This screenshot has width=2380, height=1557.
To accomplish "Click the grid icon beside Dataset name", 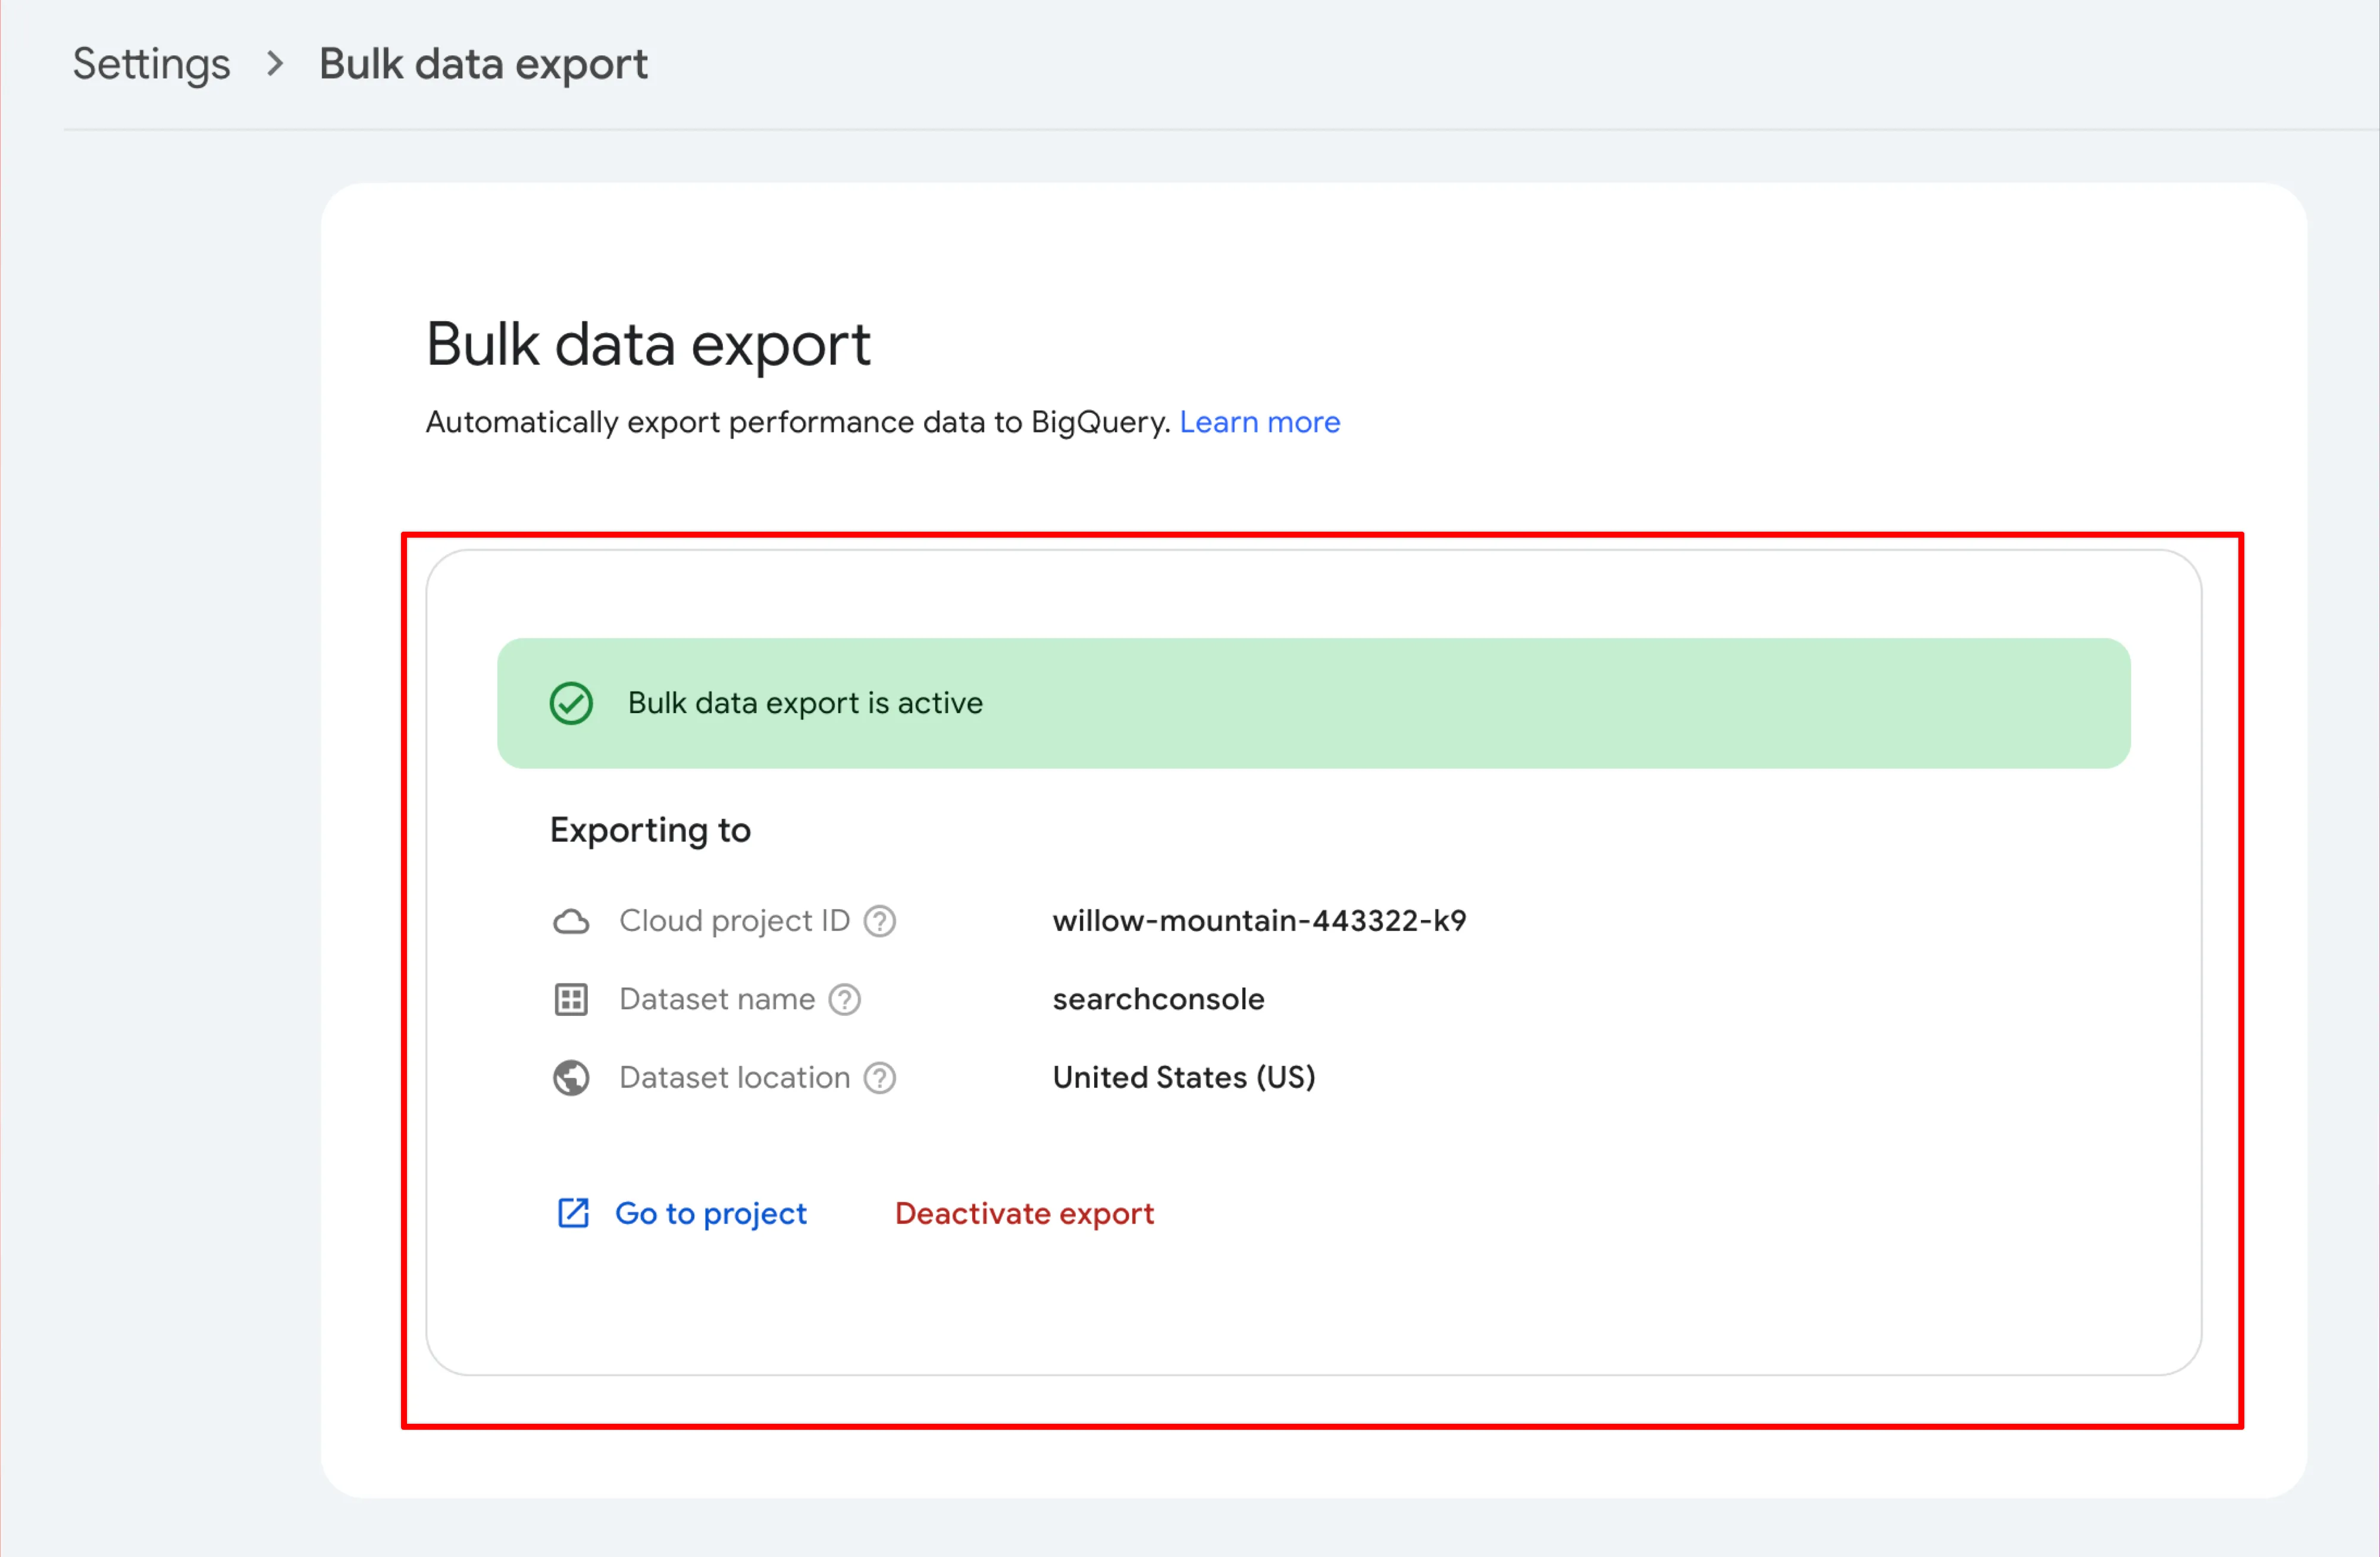I will pyautogui.click(x=571, y=999).
